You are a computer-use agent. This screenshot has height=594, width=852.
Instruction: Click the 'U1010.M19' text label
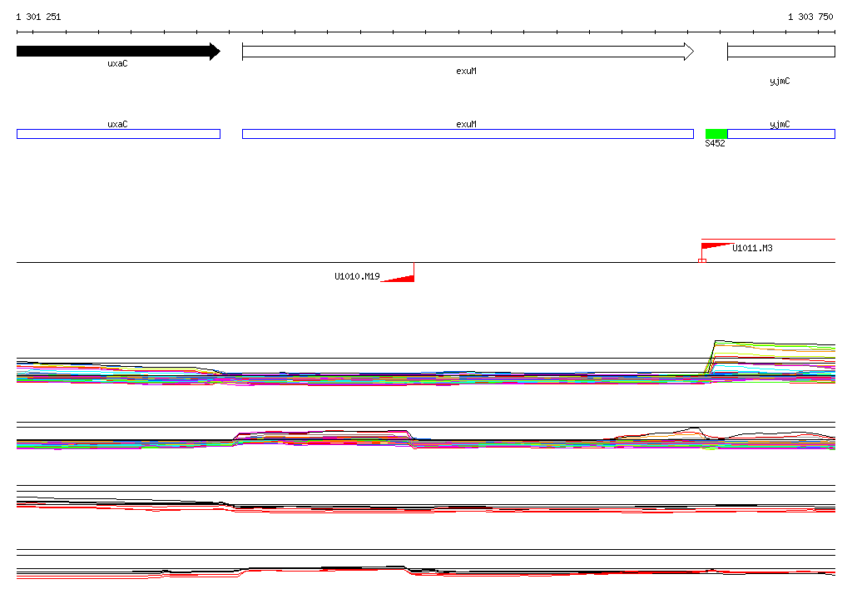point(357,277)
